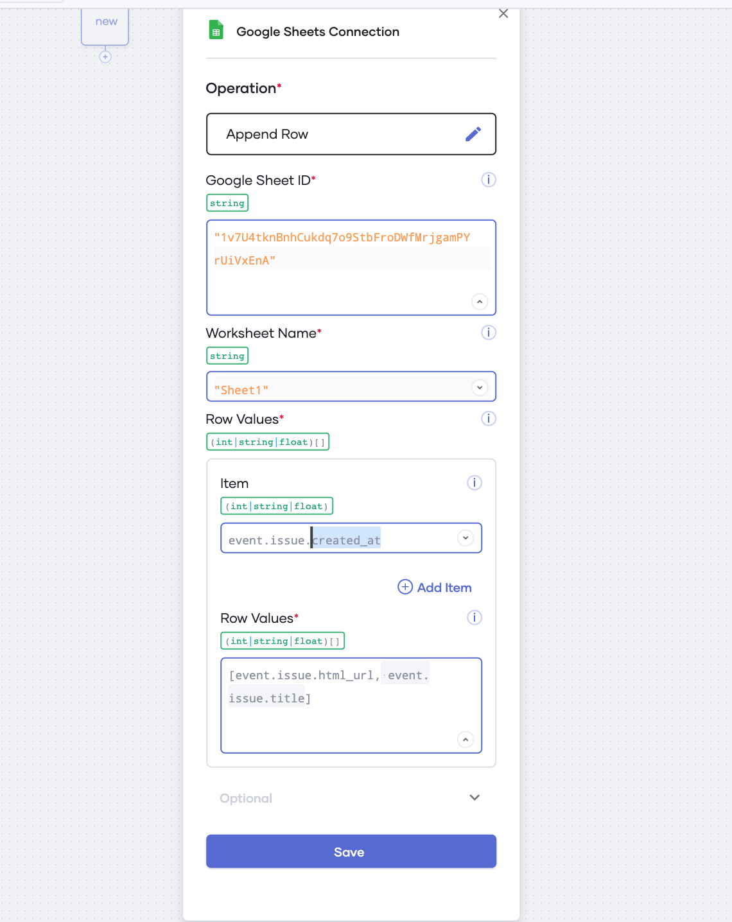
Task: Select the new node on the canvas
Action: click(x=105, y=26)
